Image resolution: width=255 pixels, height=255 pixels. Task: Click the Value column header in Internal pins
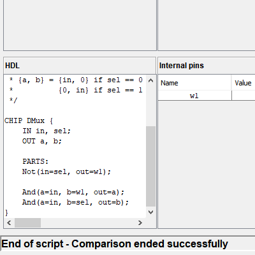tap(244, 83)
